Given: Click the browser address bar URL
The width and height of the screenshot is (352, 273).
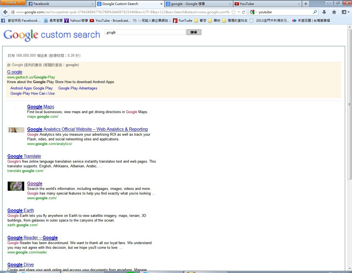Looking at the screenshot, I should pyautogui.click(x=123, y=12).
